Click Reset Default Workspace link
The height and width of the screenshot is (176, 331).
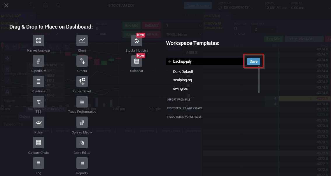click(x=185, y=108)
